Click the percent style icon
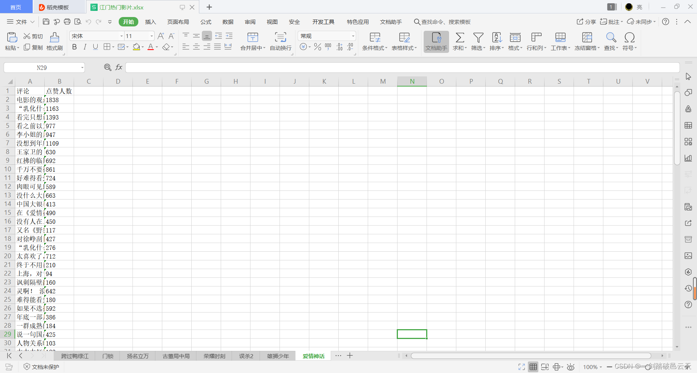This screenshot has height=373, width=697. pyautogui.click(x=318, y=47)
